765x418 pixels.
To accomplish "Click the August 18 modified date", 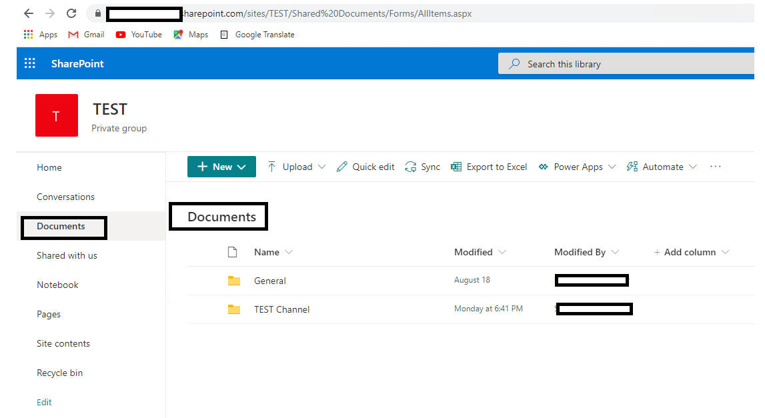I will [x=472, y=280].
